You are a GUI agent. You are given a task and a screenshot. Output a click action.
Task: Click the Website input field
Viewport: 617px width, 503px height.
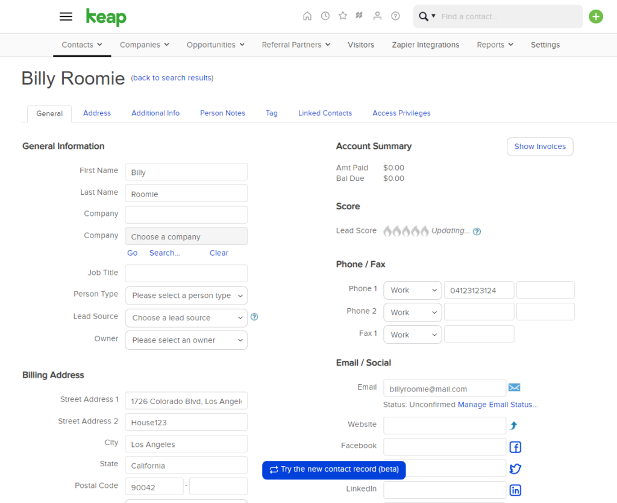coord(445,425)
